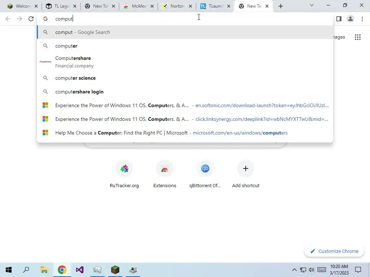Open the last taskbar app icon

pyautogui.click(x=133, y=270)
